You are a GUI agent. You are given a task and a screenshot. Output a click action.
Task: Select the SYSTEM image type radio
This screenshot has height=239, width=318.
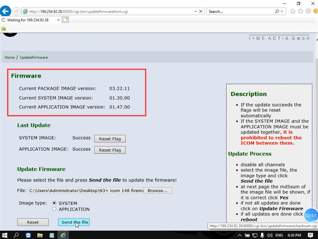[x=54, y=203]
